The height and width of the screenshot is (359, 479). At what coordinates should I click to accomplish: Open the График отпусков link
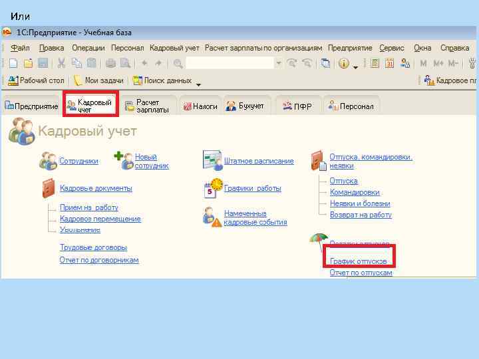point(358,261)
